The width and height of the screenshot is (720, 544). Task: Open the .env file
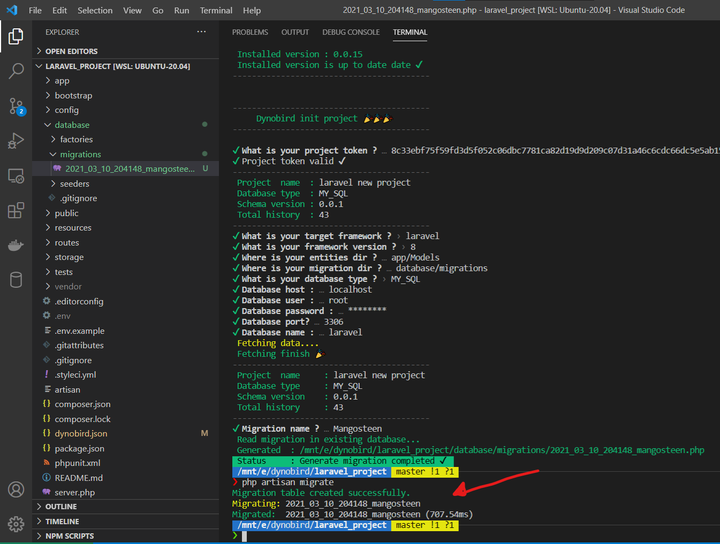(125, 316)
